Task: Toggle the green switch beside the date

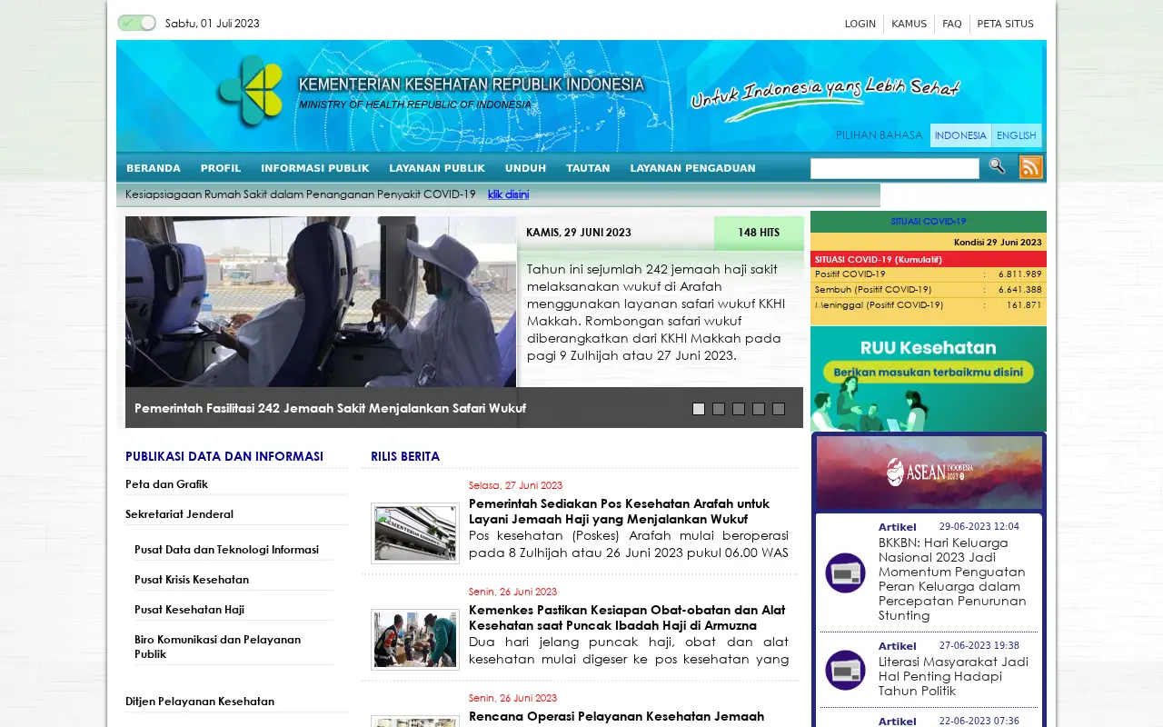Action: [x=136, y=23]
